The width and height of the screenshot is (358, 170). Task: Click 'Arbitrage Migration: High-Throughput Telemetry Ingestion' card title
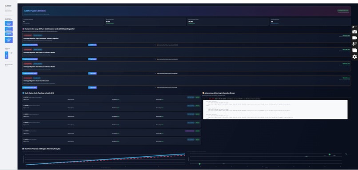(41, 38)
